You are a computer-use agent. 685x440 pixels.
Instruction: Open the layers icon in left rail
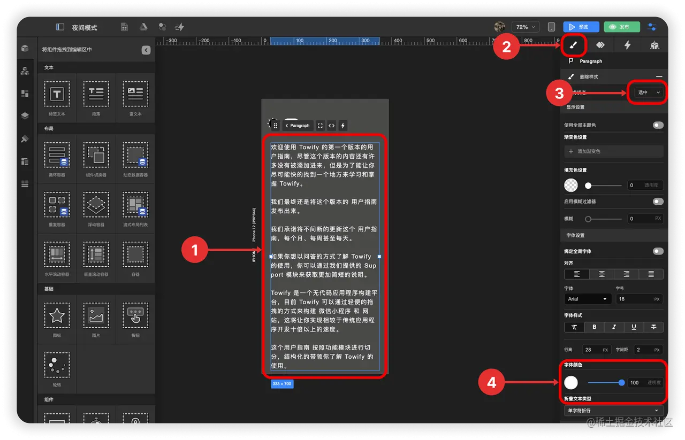(x=25, y=115)
